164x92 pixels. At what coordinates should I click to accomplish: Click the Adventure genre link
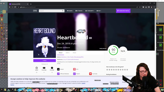64,57
